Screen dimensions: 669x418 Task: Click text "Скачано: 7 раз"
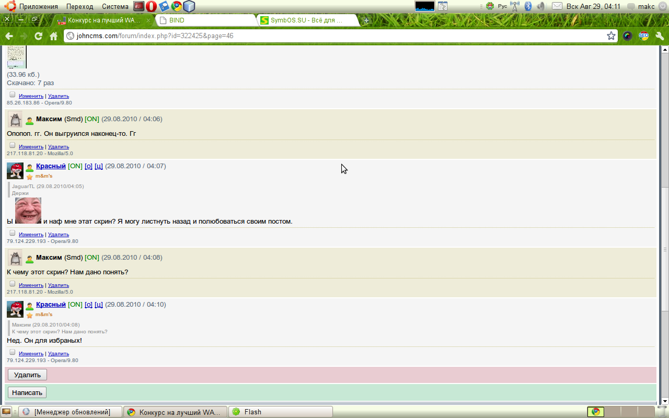30,83
